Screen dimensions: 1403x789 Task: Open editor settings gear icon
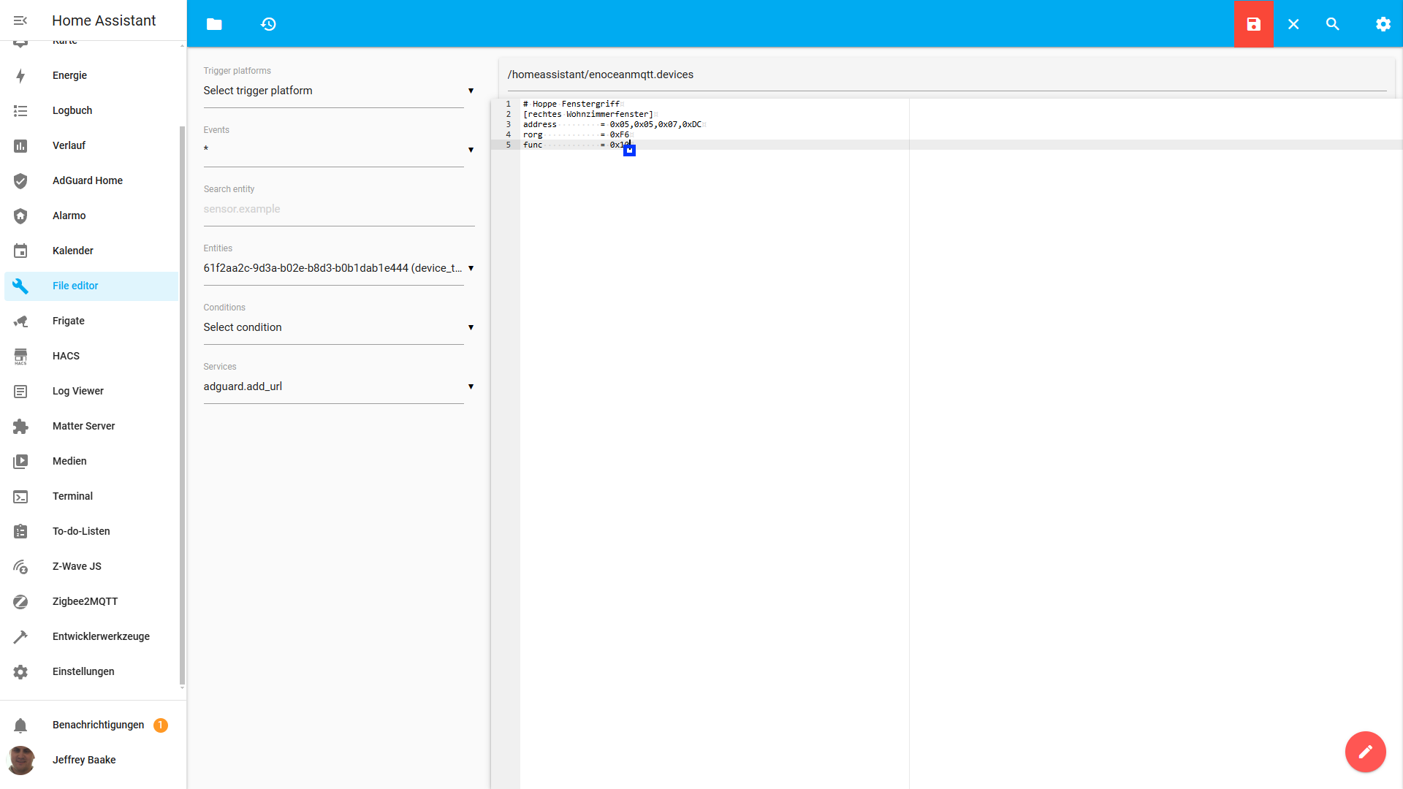pos(1383,24)
